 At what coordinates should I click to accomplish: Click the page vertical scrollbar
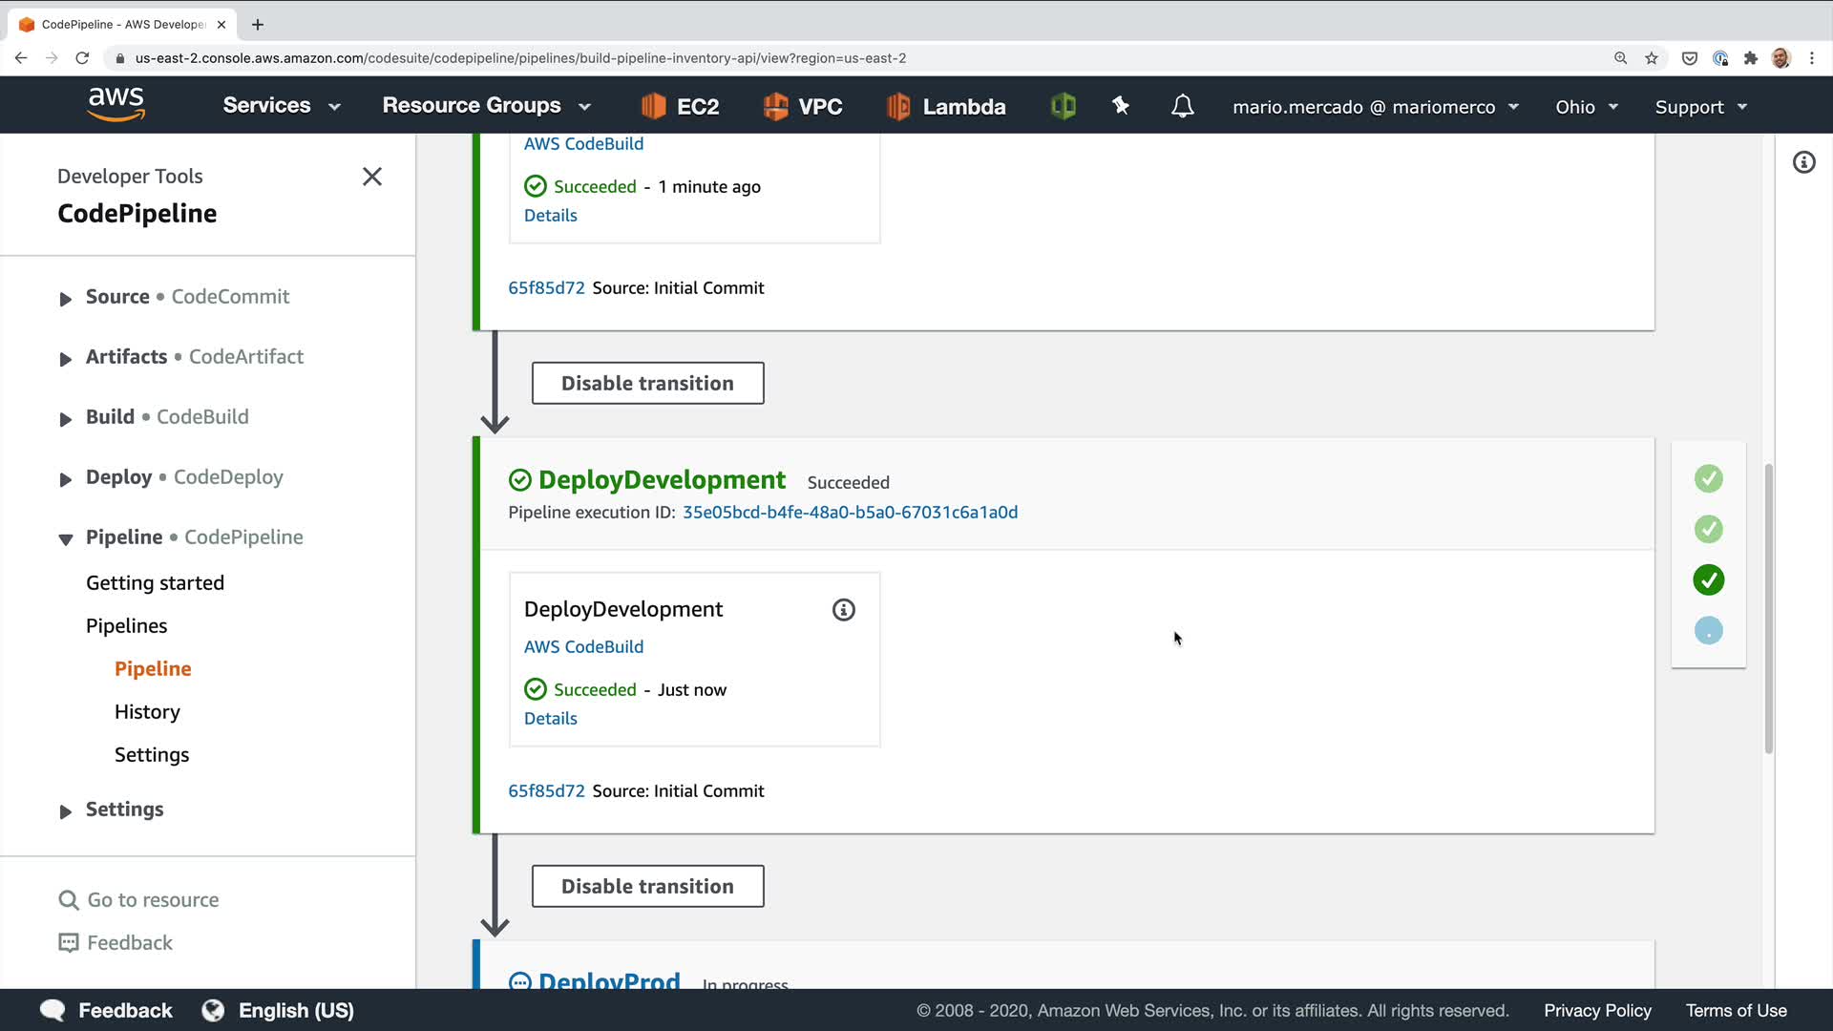[1768, 611]
